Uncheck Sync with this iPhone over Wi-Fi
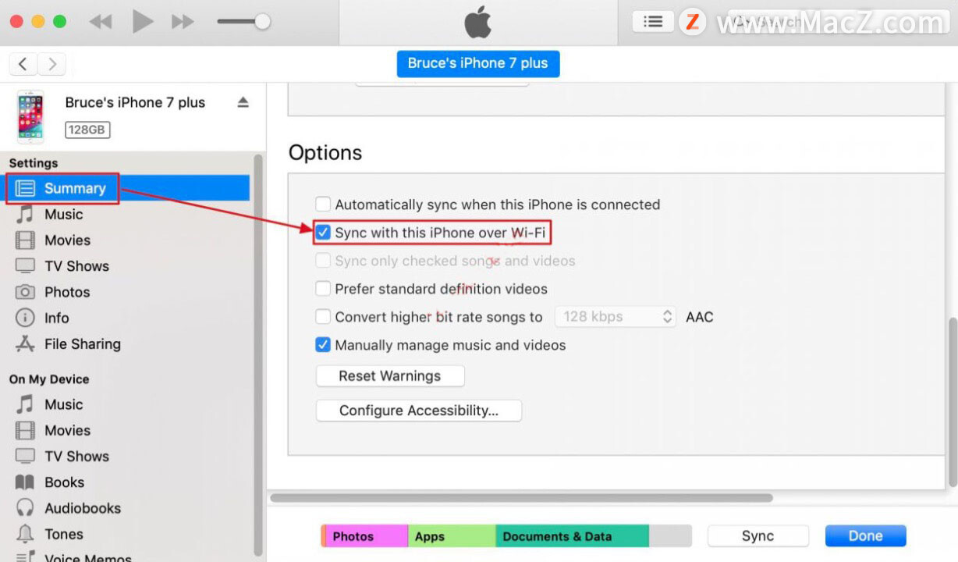 [323, 233]
